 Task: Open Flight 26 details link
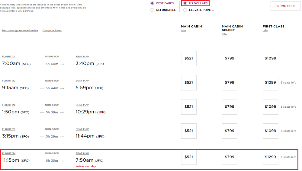(8, 129)
